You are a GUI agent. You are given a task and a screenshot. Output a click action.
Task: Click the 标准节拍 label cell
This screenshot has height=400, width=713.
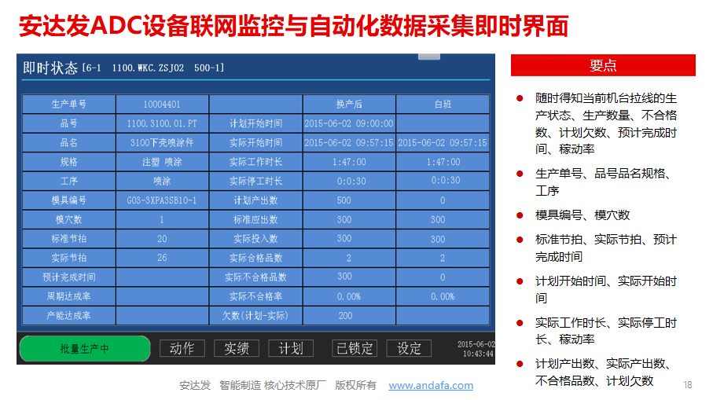point(68,239)
